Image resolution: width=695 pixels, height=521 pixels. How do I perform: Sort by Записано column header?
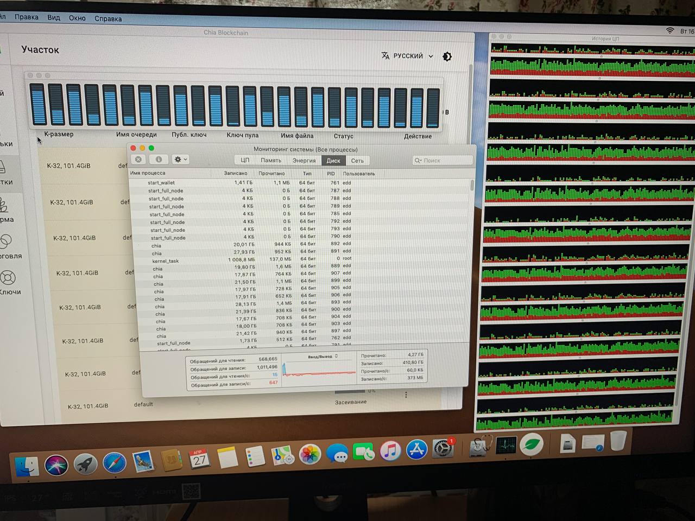click(236, 173)
